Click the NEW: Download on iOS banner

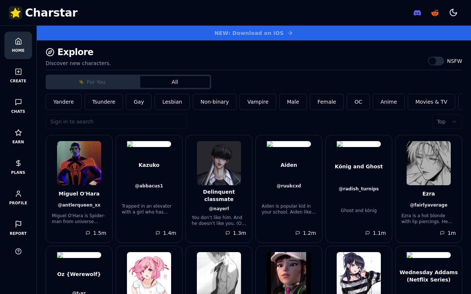(x=254, y=33)
